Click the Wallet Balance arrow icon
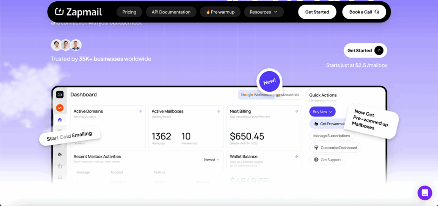This screenshot has width=438, height=206. coord(296,157)
